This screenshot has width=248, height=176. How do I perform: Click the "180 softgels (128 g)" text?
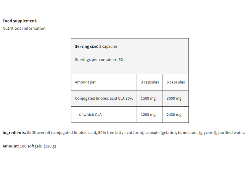[x=38, y=146]
